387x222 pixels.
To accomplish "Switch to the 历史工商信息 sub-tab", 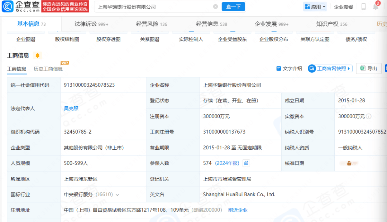I will pyautogui.click(x=48, y=69).
